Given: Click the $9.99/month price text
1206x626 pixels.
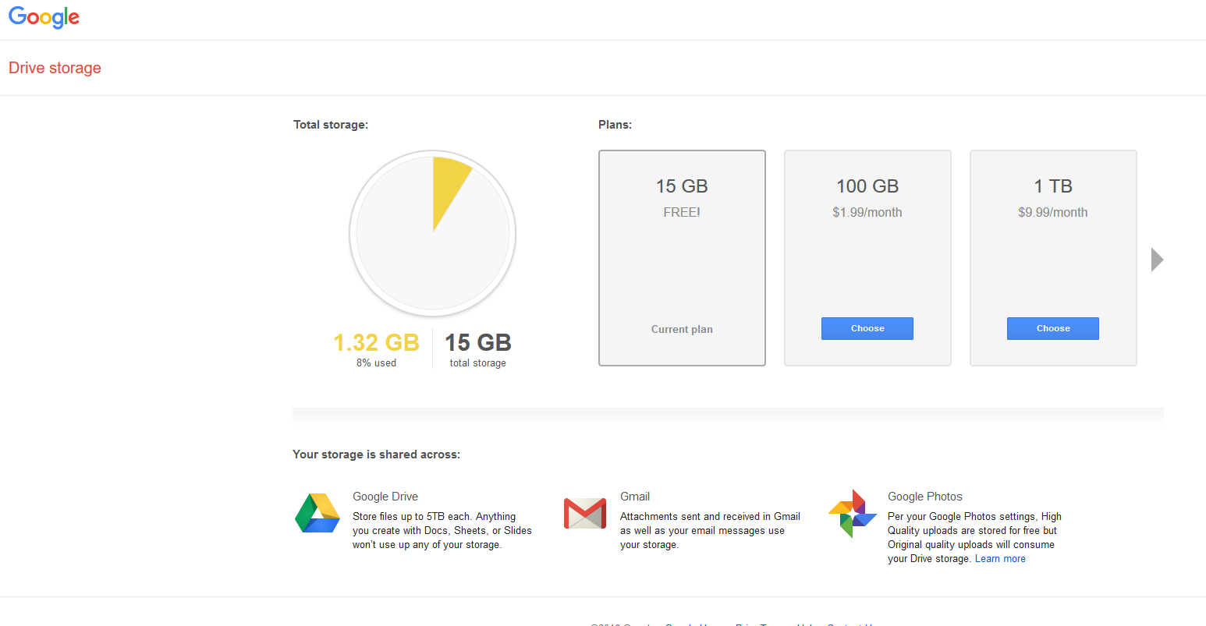Looking at the screenshot, I should coord(1052,212).
